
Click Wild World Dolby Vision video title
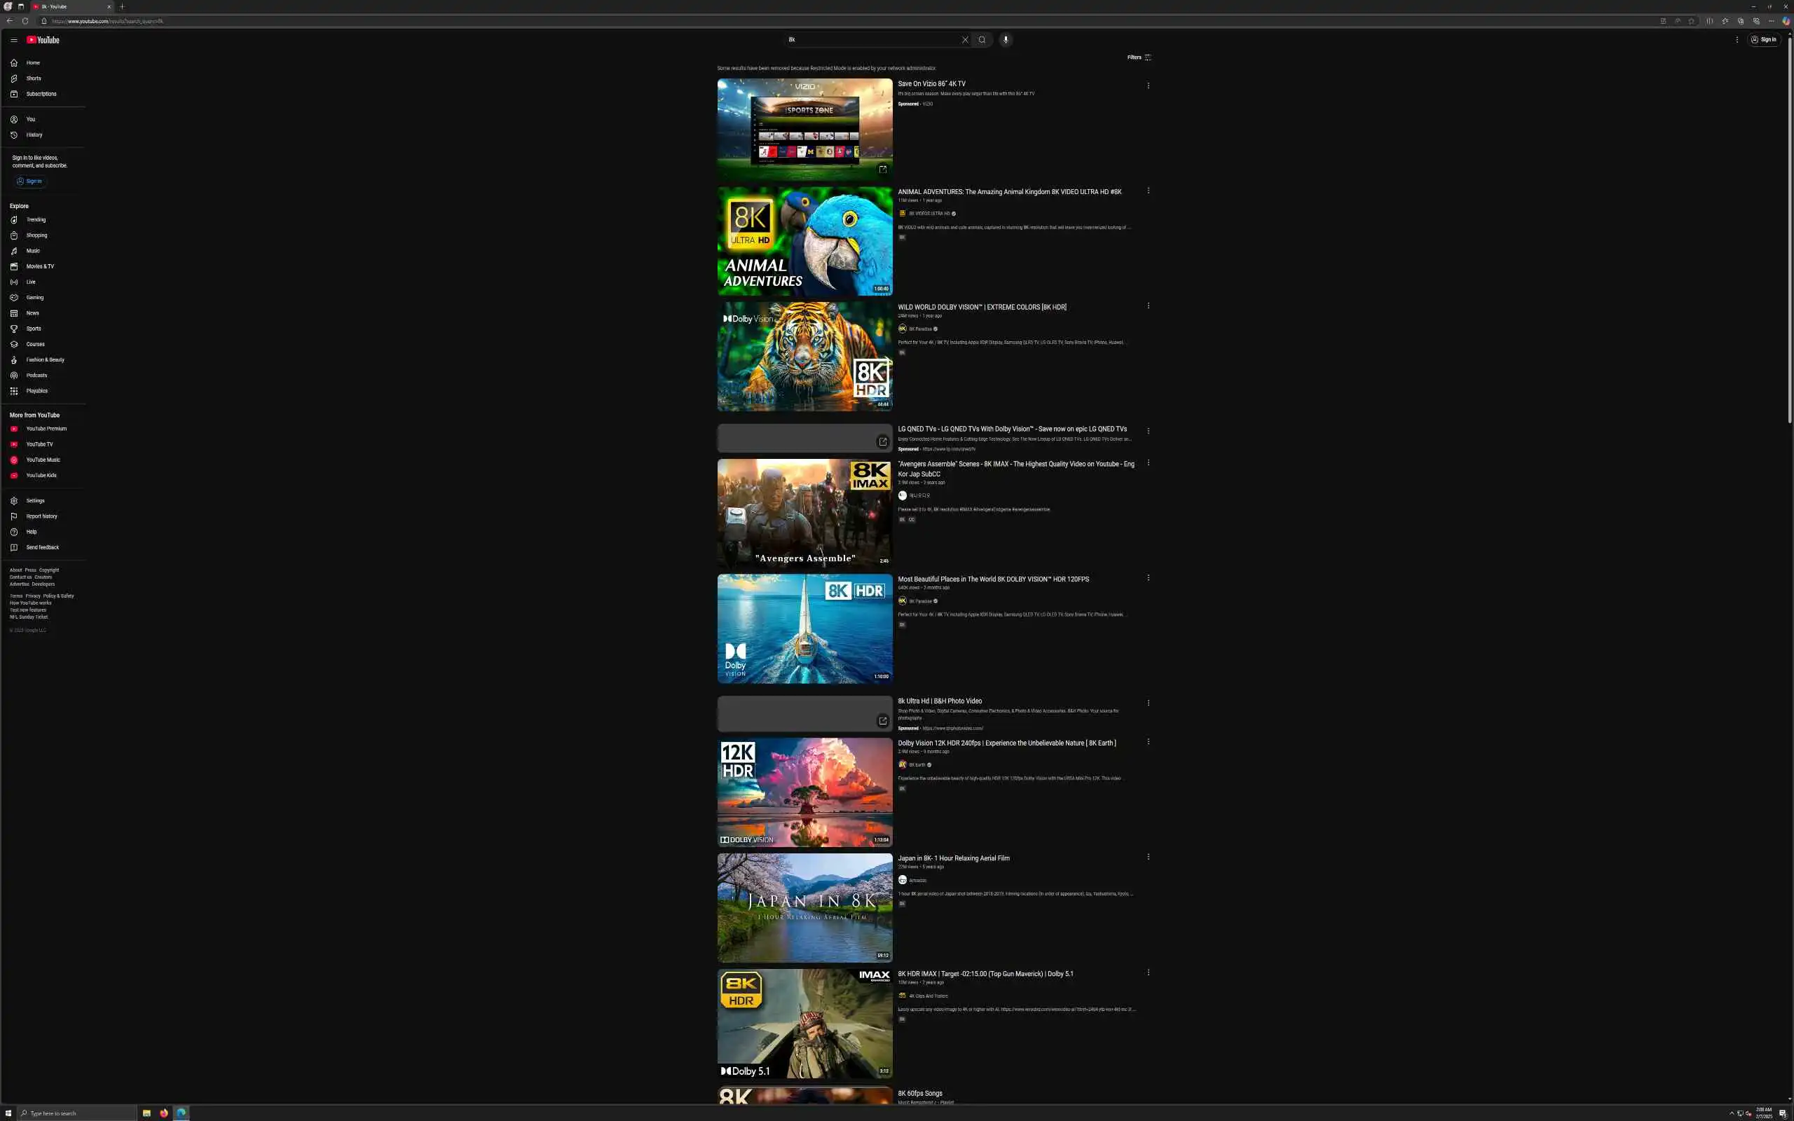[x=982, y=307]
